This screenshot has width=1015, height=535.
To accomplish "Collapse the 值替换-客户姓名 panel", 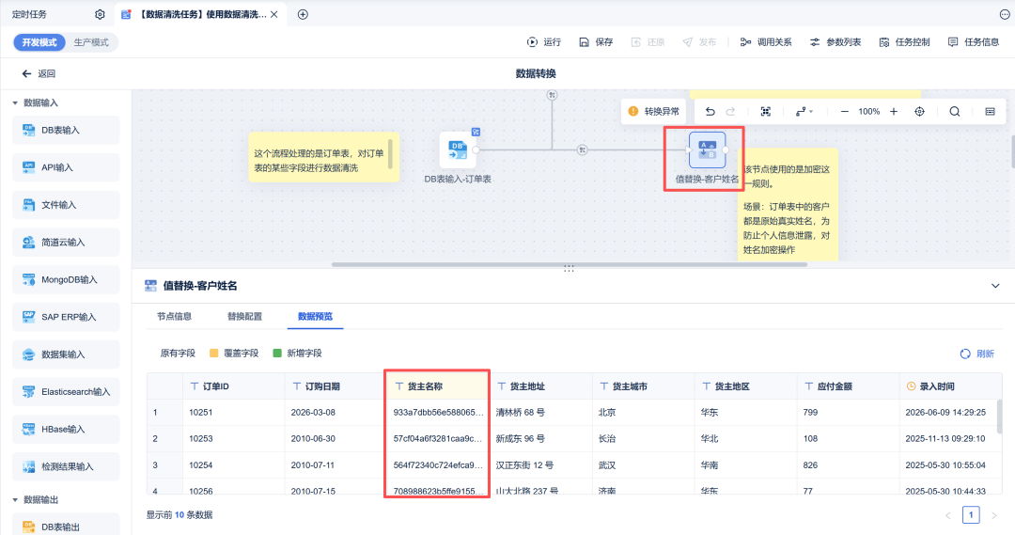I will coord(995,286).
